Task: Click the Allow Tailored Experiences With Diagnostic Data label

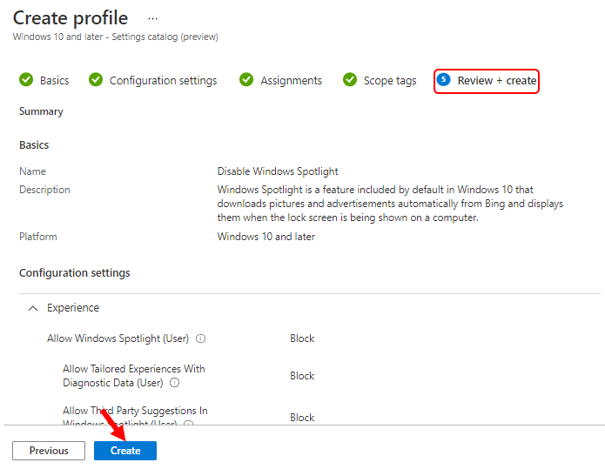Action: click(134, 376)
